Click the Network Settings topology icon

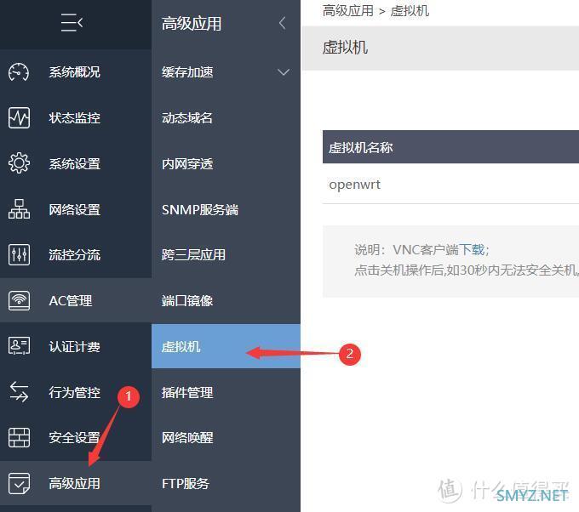click(19, 208)
